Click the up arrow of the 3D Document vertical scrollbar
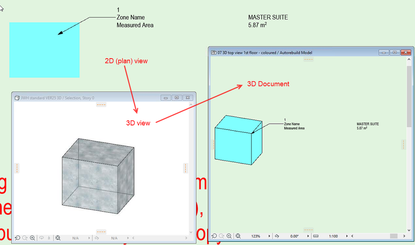The width and height of the screenshot is (415, 245). coord(409,59)
